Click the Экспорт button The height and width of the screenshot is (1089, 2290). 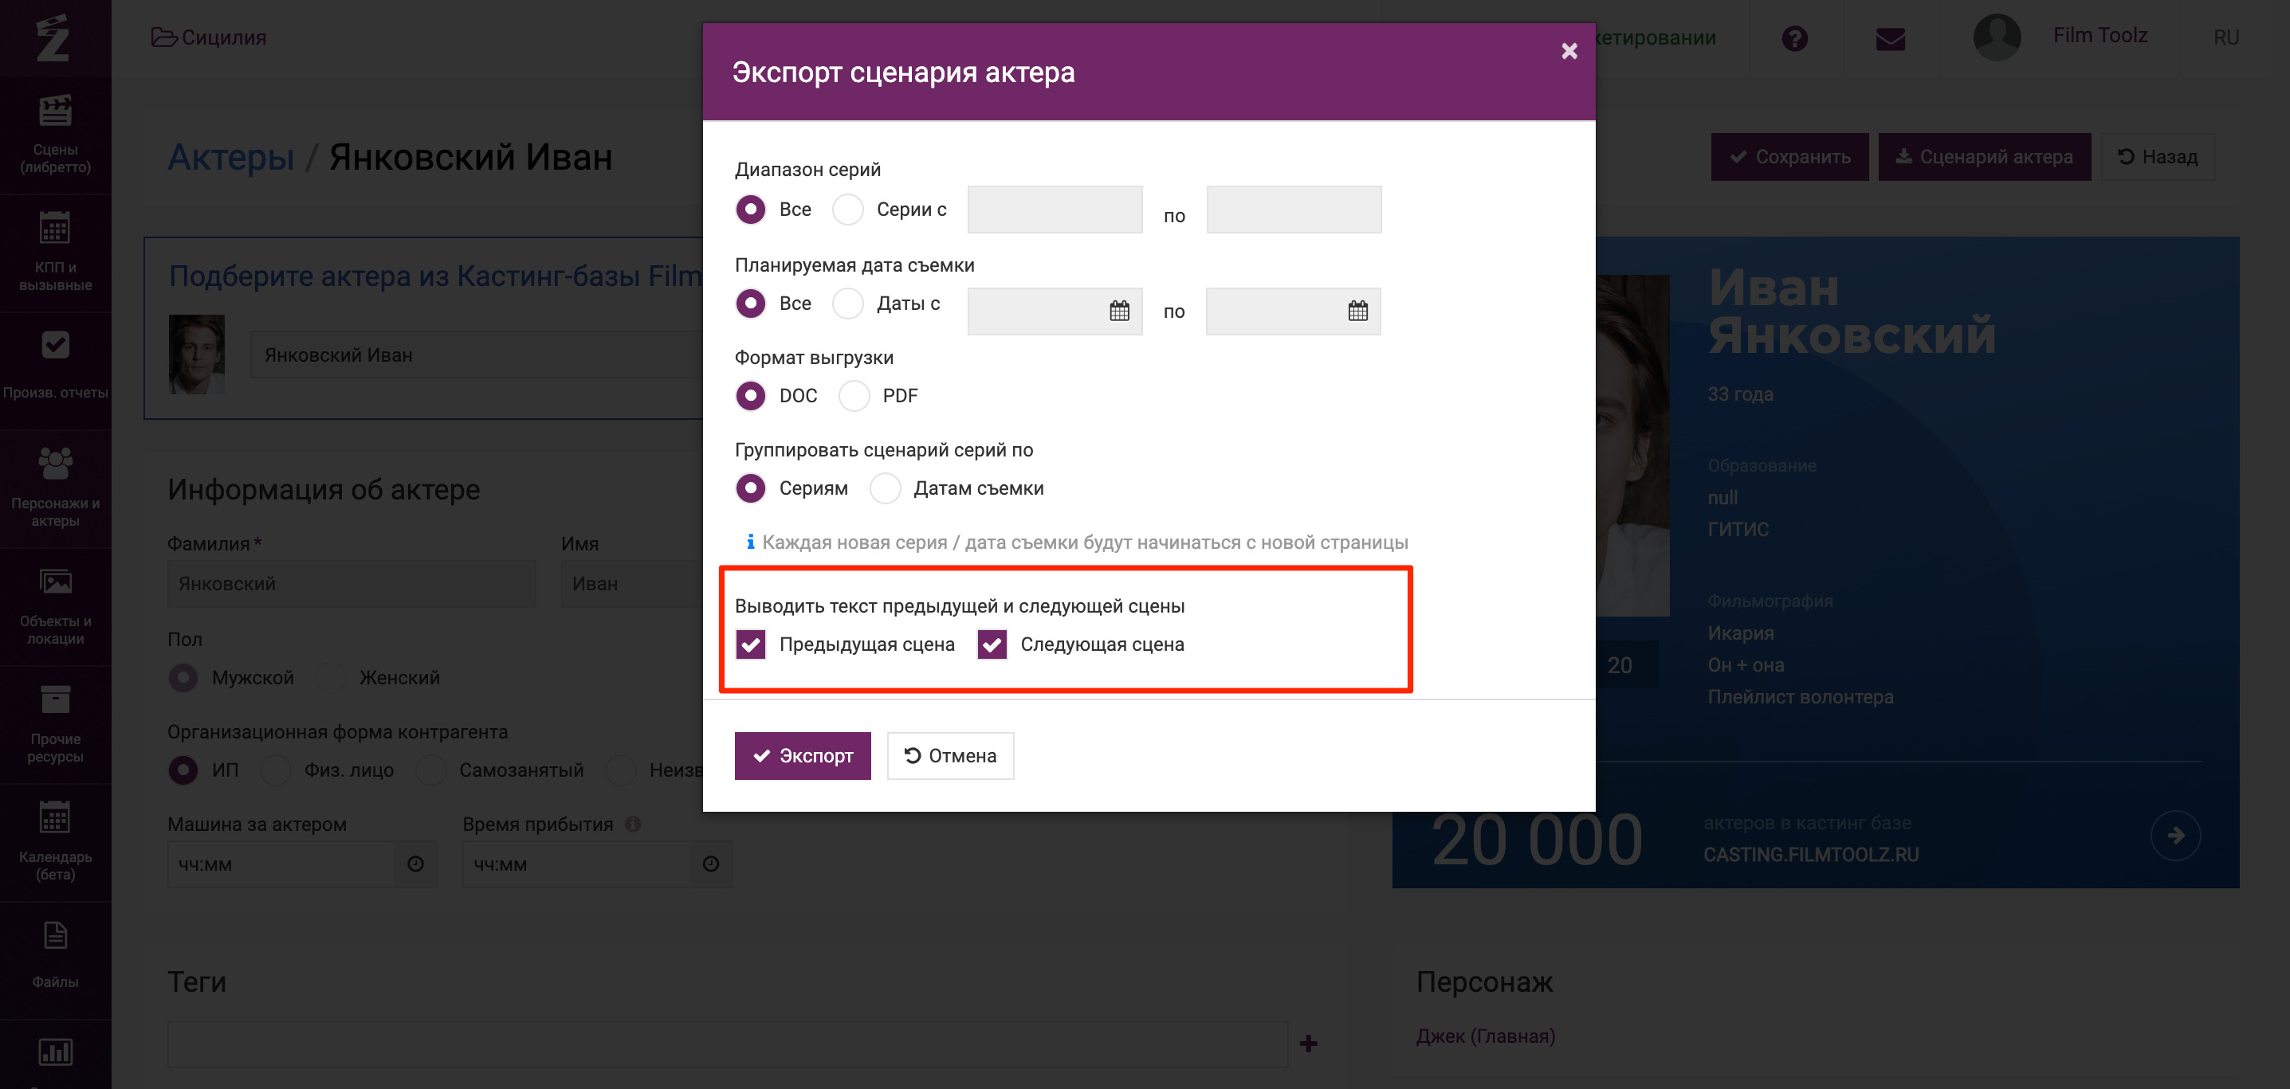pos(803,756)
